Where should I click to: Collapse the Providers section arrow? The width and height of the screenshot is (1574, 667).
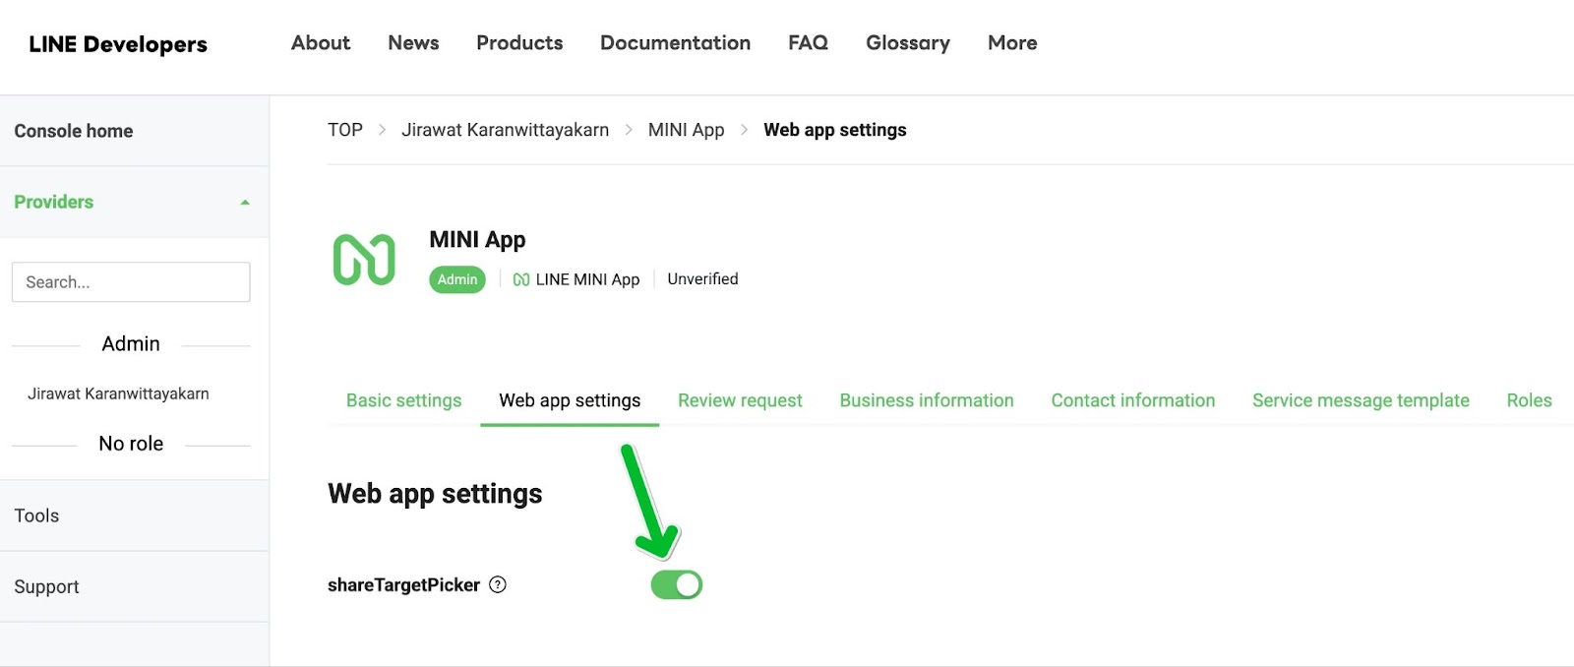[x=245, y=202]
